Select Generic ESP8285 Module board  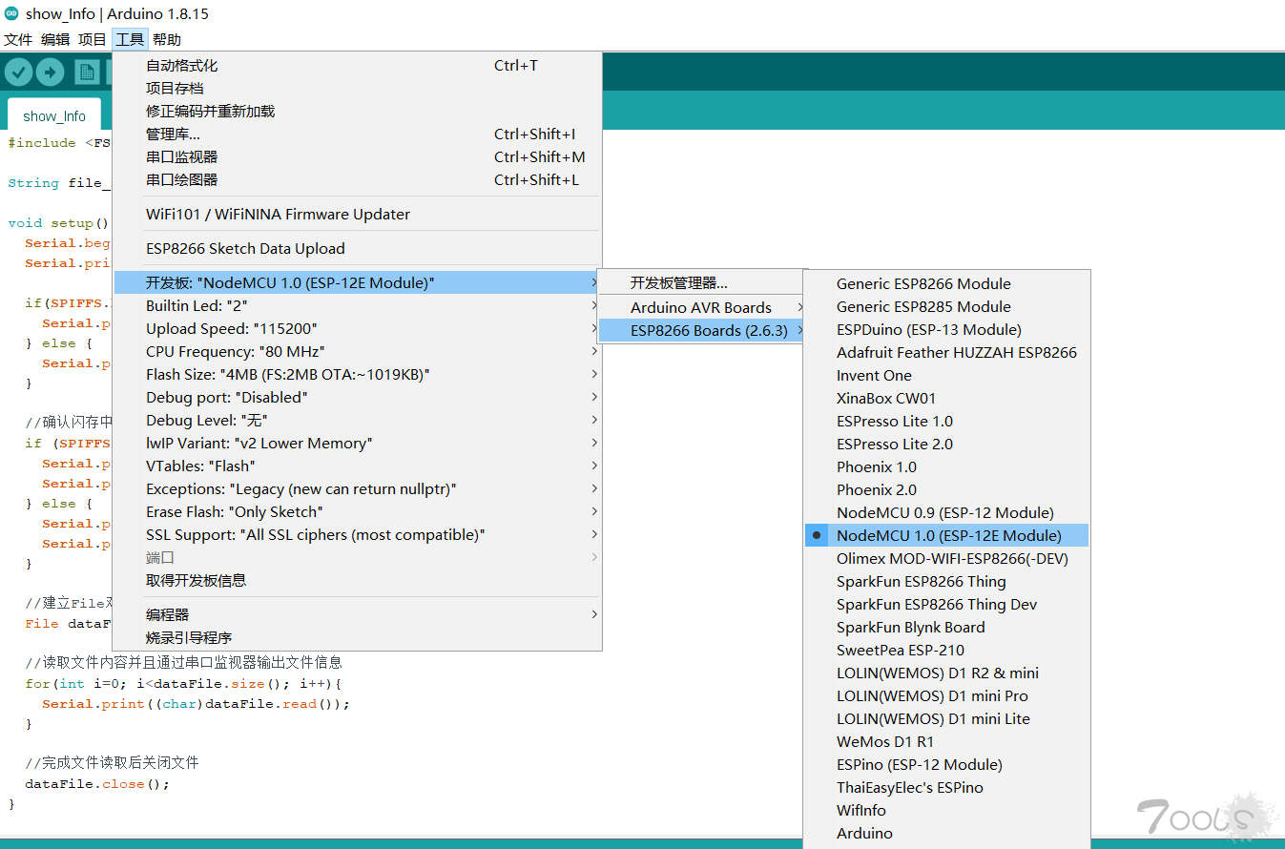click(x=946, y=306)
